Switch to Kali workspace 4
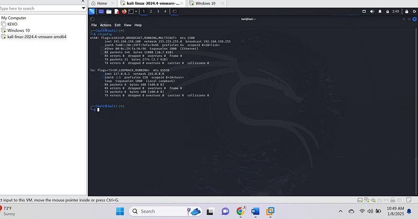Image resolution: width=418 pixels, height=219 pixels. 165,11
